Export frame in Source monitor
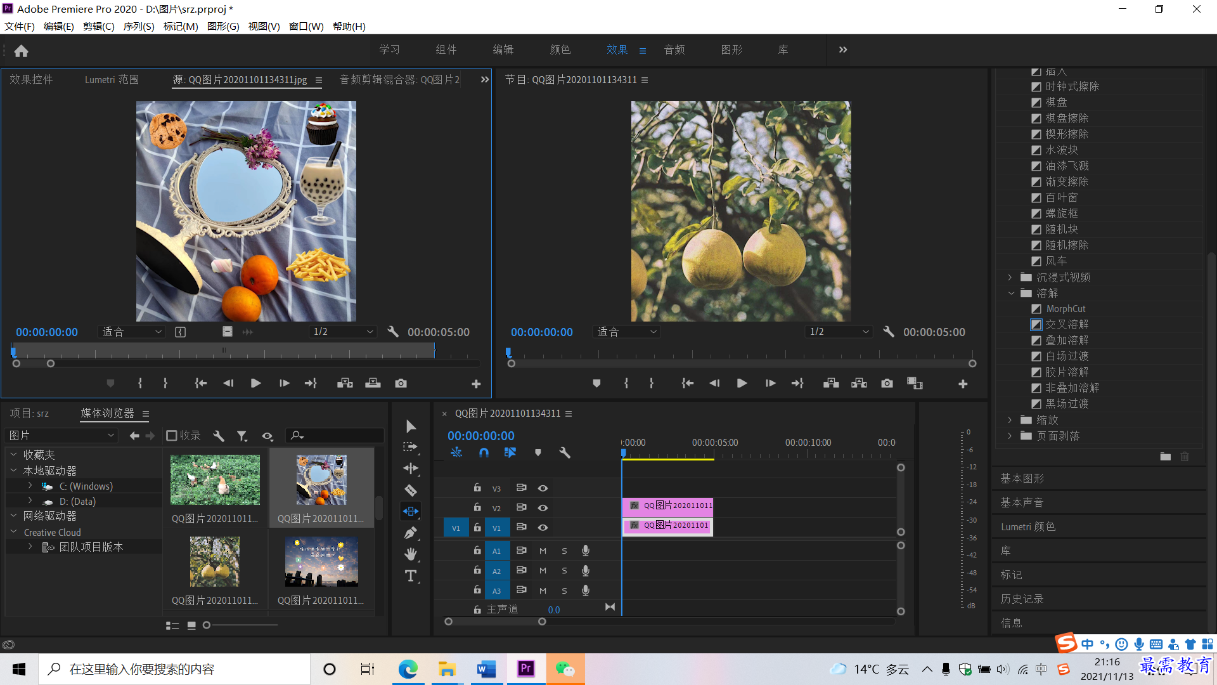 point(401,383)
